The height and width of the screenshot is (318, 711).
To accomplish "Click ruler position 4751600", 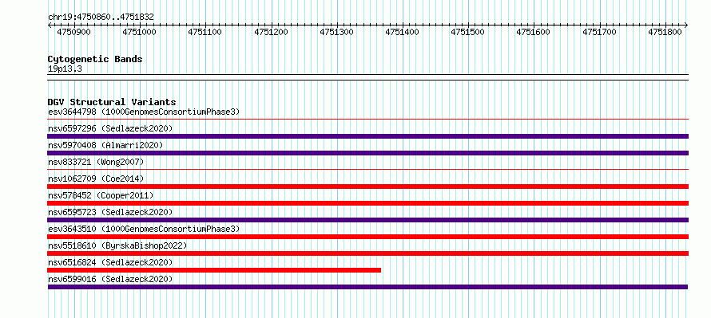I will [534, 32].
